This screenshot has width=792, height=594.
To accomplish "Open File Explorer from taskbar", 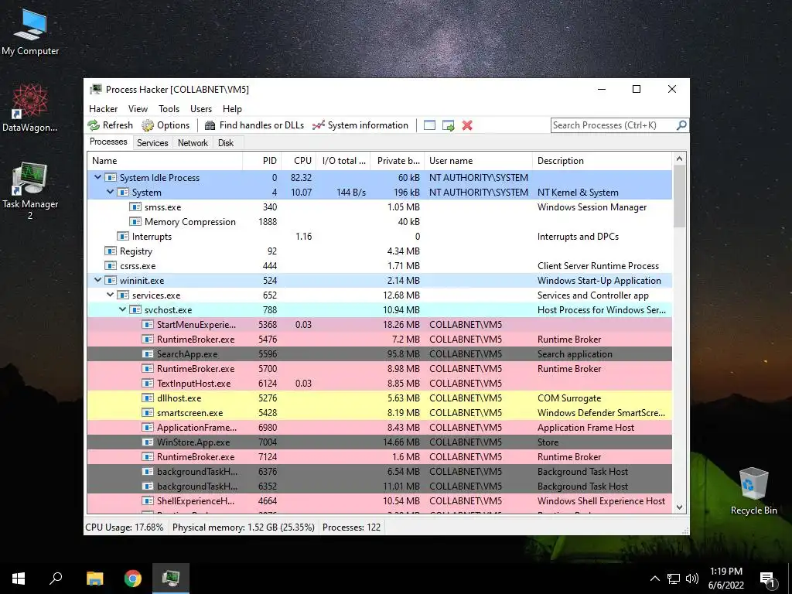I will pos(94,579).
